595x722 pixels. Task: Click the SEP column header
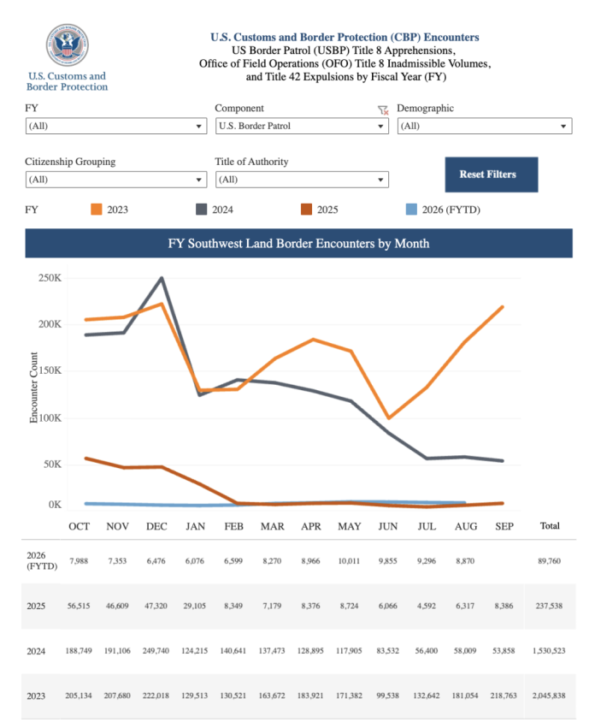504,526
